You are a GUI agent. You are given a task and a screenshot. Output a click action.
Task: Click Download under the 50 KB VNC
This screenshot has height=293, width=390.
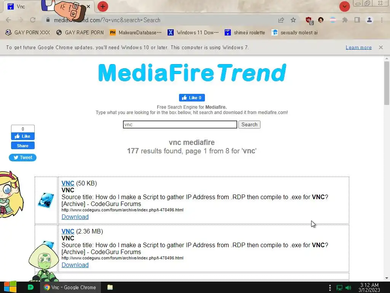coord(75,217)
